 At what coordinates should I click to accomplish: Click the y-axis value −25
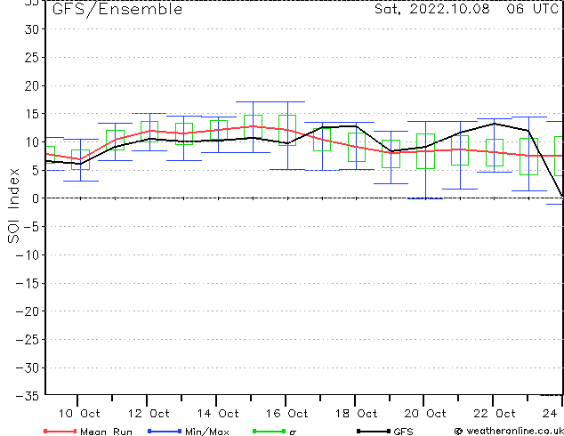pyautogui.click(x=28, y=340)
